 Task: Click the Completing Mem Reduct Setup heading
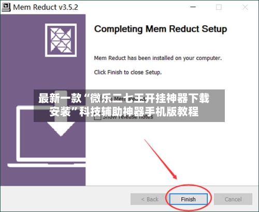(x=161, y=29)
